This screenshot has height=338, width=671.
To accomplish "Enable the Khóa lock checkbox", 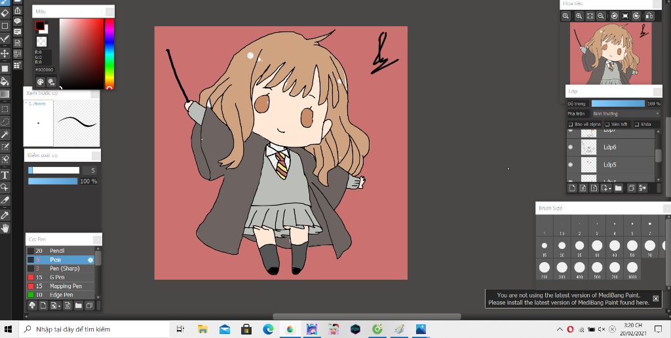I will [637, 124].
